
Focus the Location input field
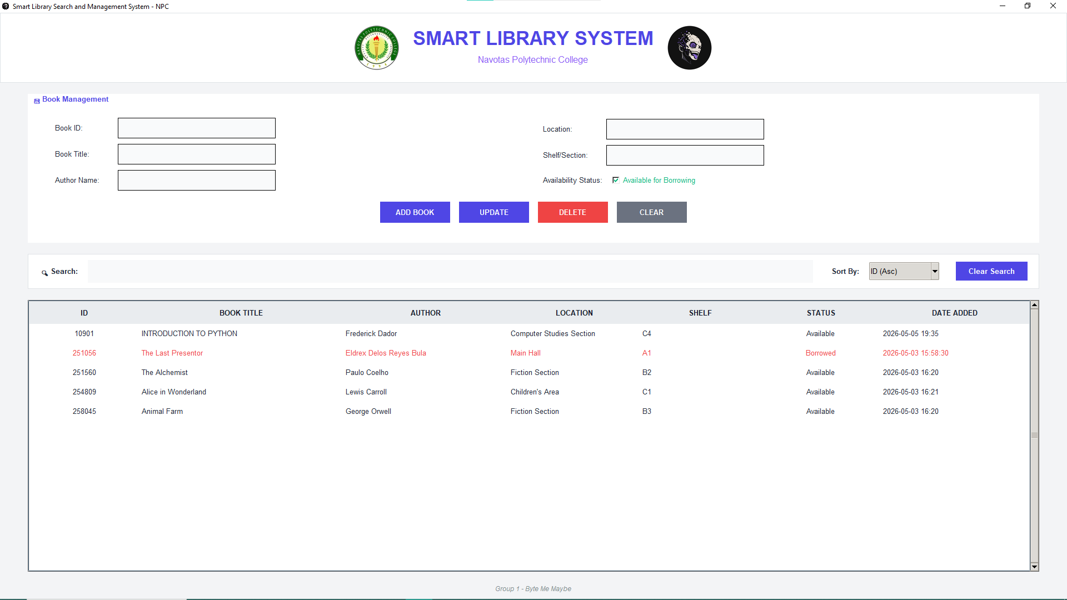click(685, 129)
